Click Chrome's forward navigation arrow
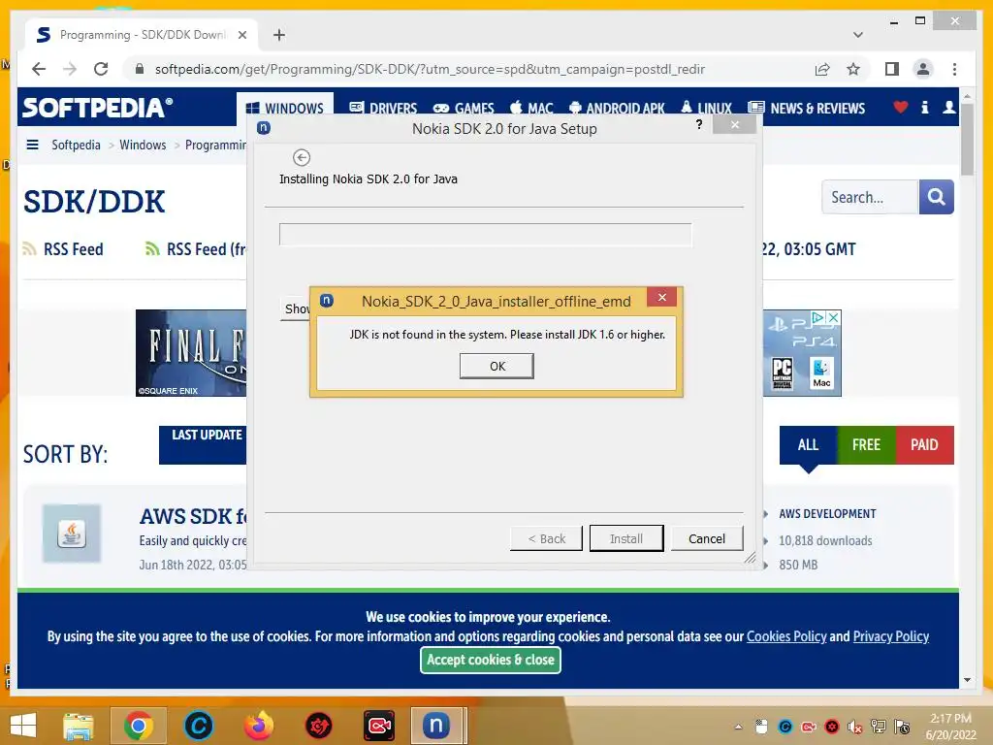The height and width of the screenshot is (745, 993). point(70,69)
